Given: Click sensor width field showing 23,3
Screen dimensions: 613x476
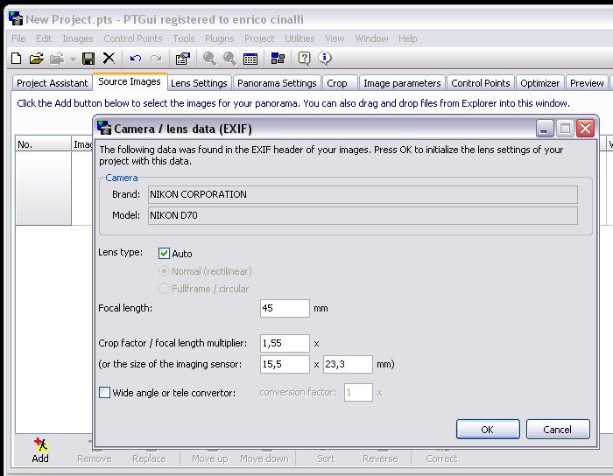Looking at the screenshot, I should pyautogui.click(x=348, y=364).
